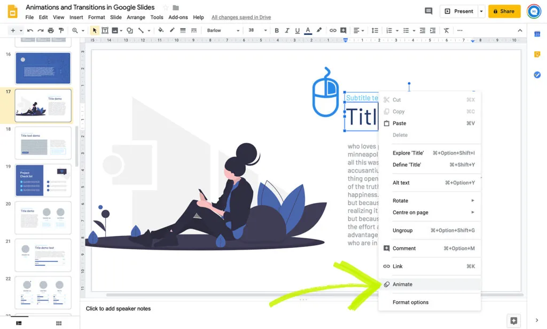Expand zoom level dropdown arrow
Image resolution: width=547 pixels, height=329 pixels.
pyautogui.click(x=83, y=30)
